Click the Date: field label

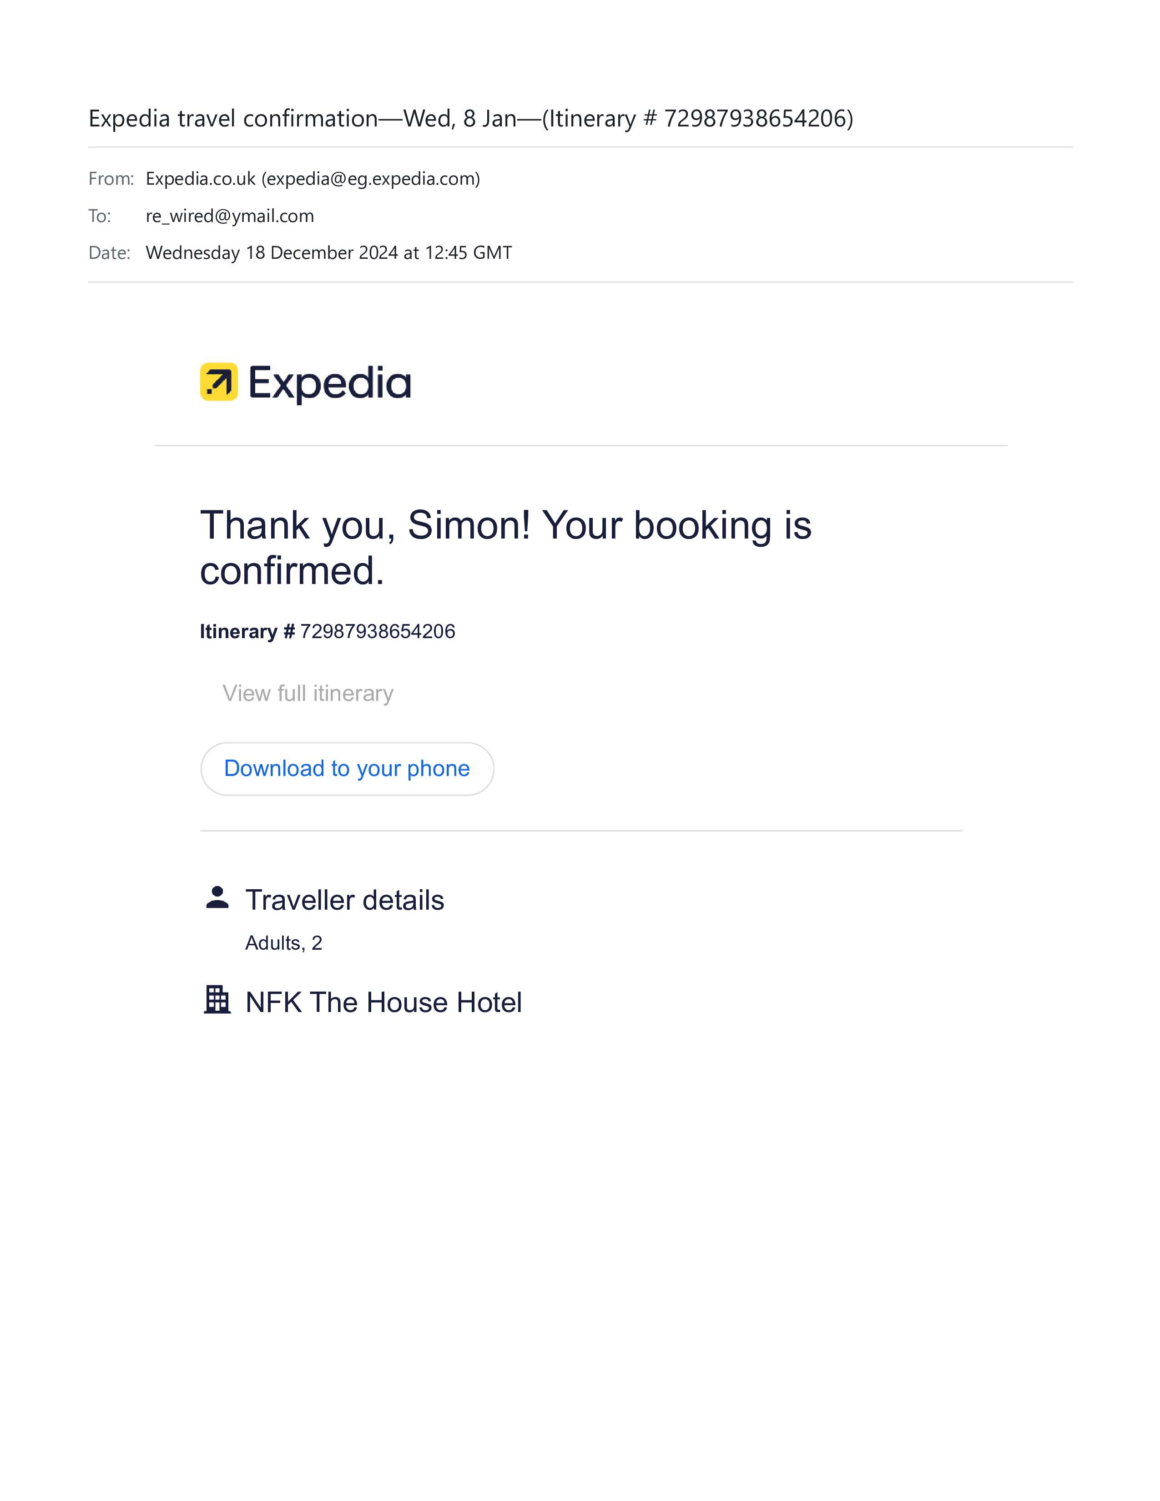point(109,253)
